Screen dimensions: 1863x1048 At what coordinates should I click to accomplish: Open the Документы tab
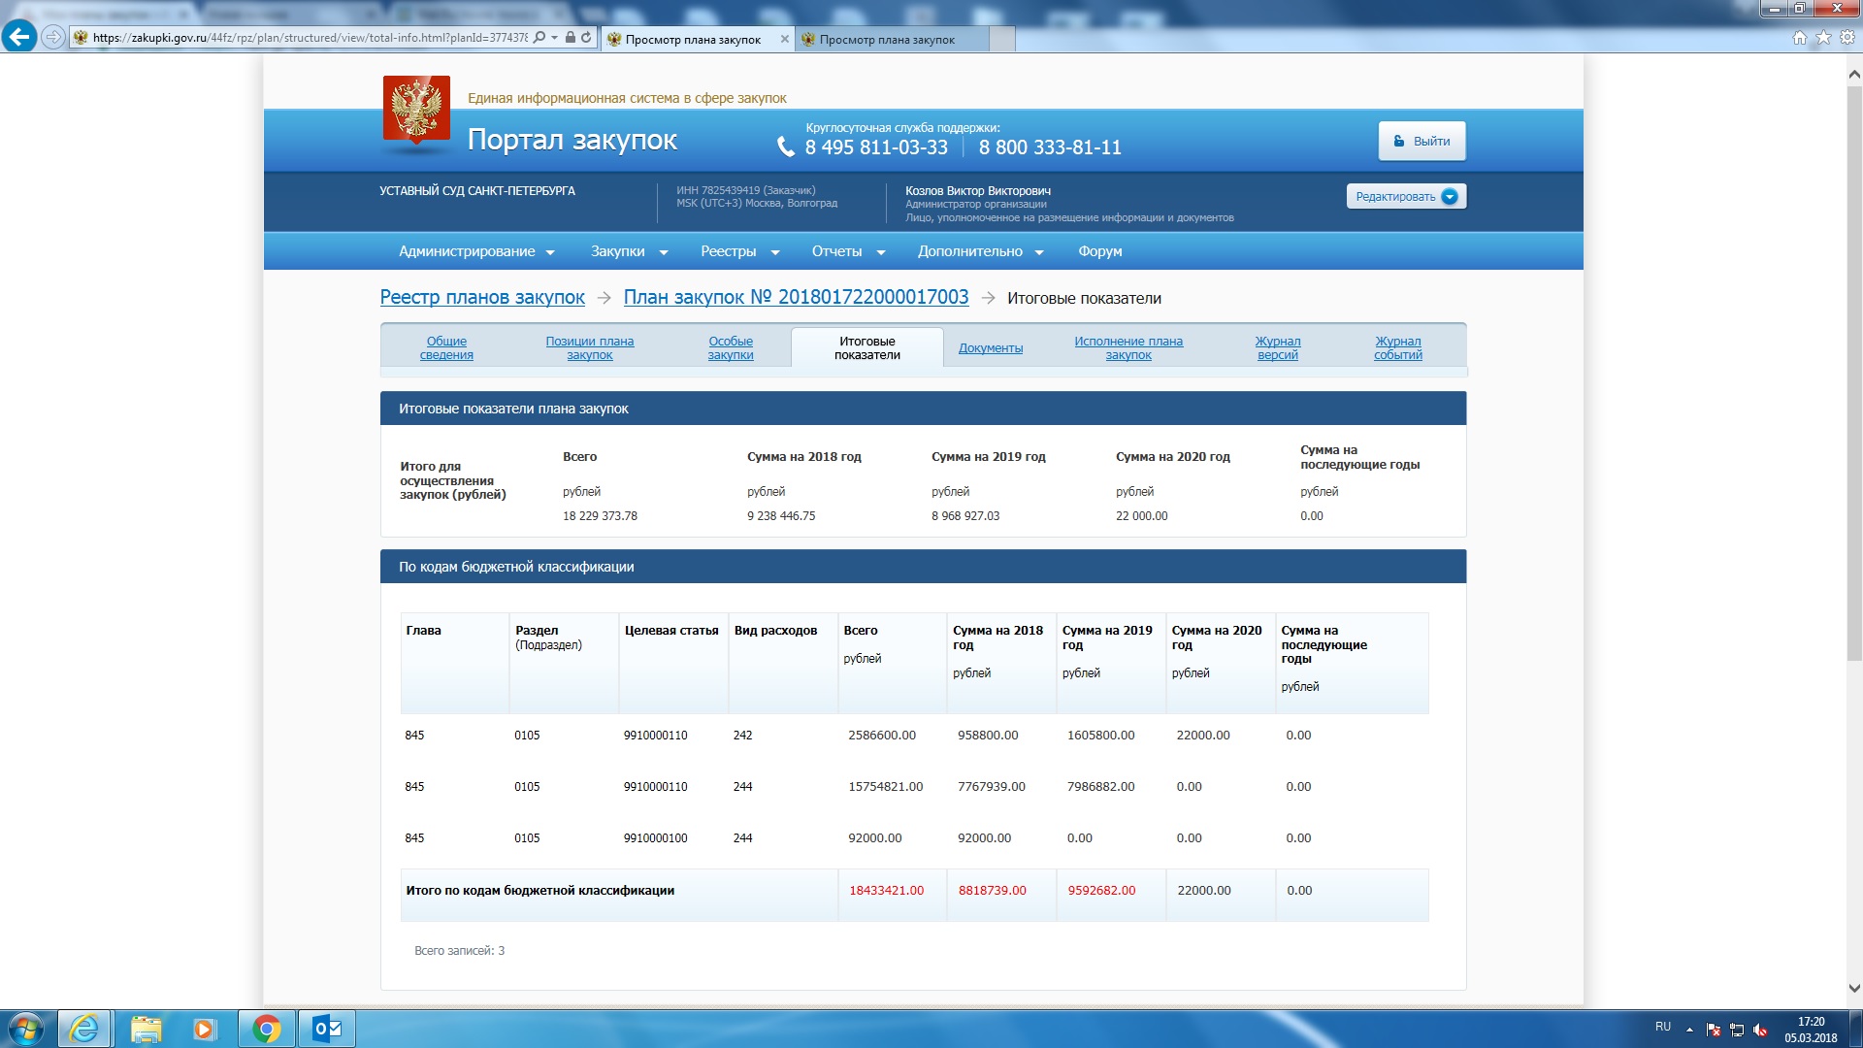tap(990, 348)
